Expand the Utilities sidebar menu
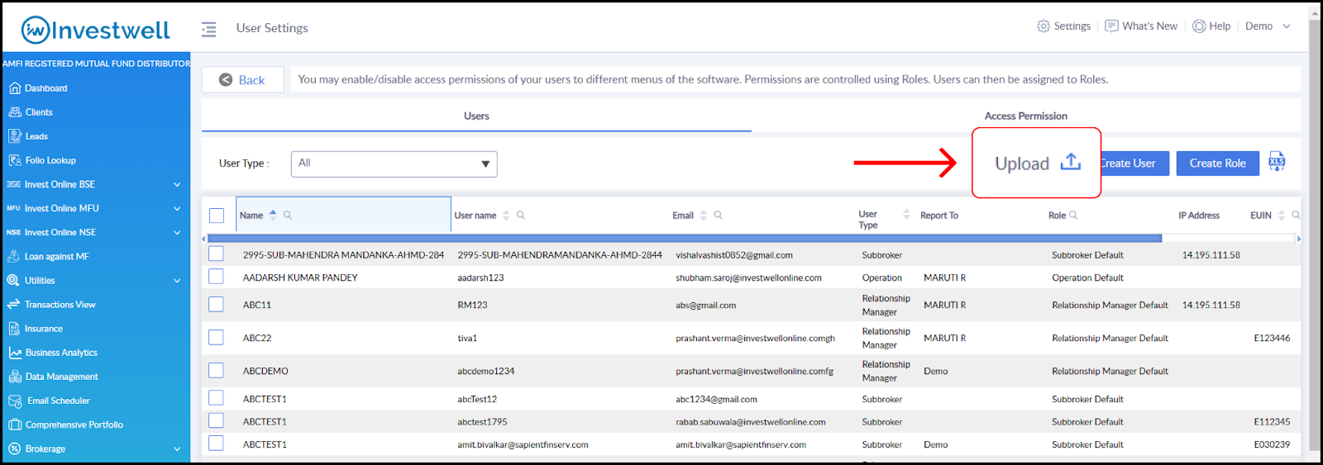1323x465 pixels. (177, 281)
